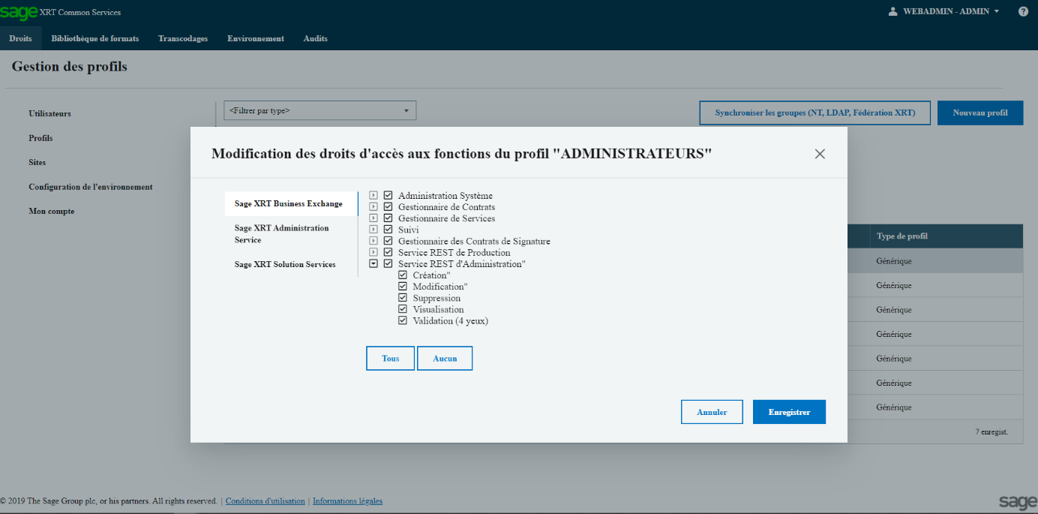Open the Filtrer par type dropdown

(x=319, y=111)
